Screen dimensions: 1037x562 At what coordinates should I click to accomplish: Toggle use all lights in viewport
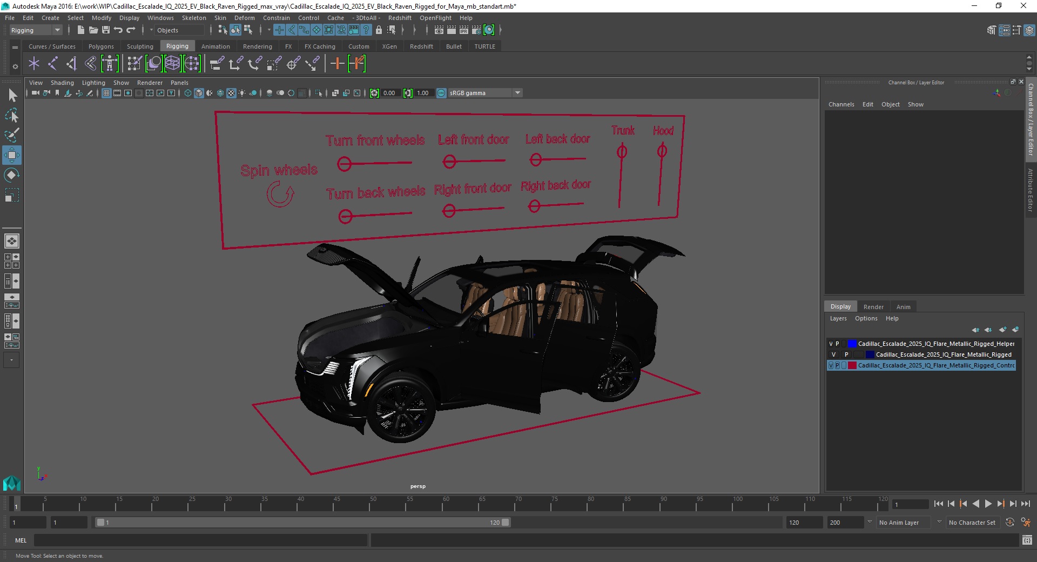pos(242,93)
